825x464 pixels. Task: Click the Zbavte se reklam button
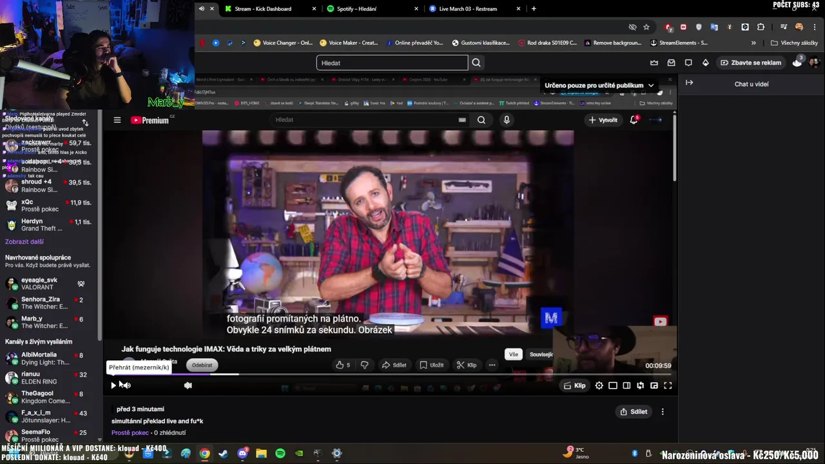(x=751, y=63)
